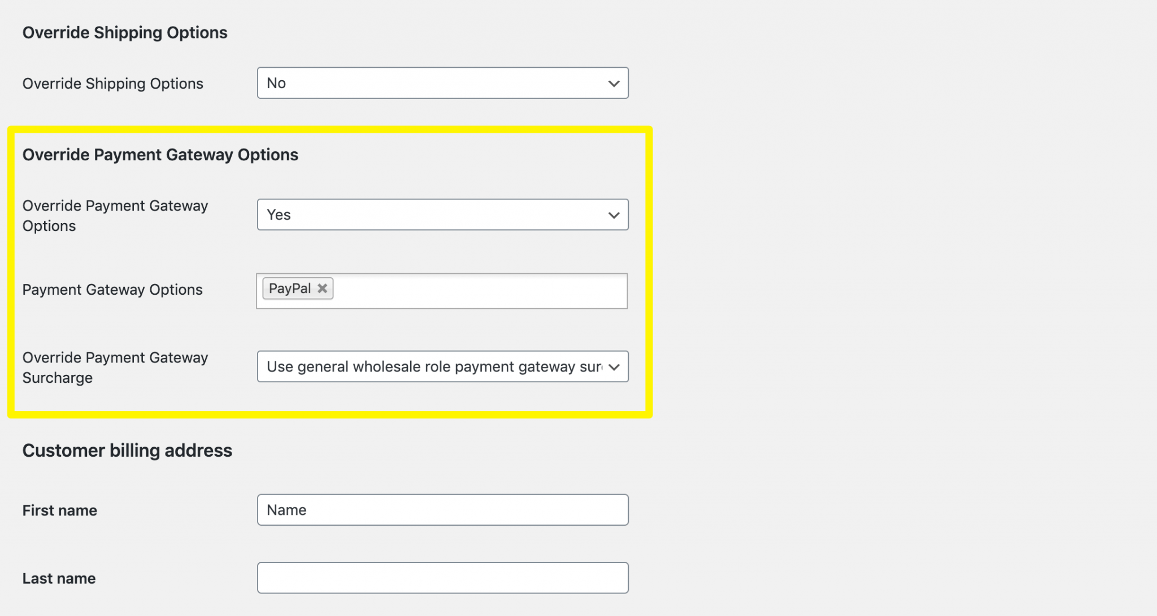Click into the empty Last name field
The height and width of the screenshot is (616, 1157).
coord(442,578)
